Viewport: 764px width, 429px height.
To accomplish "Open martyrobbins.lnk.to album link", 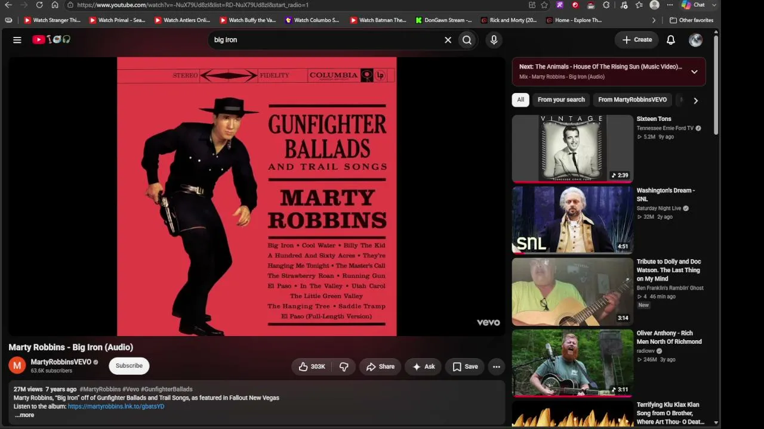I will [116, 406].
